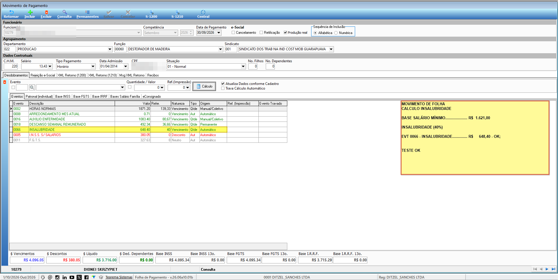
Task: Expand the Função dropdown
Action: [220, 49]
